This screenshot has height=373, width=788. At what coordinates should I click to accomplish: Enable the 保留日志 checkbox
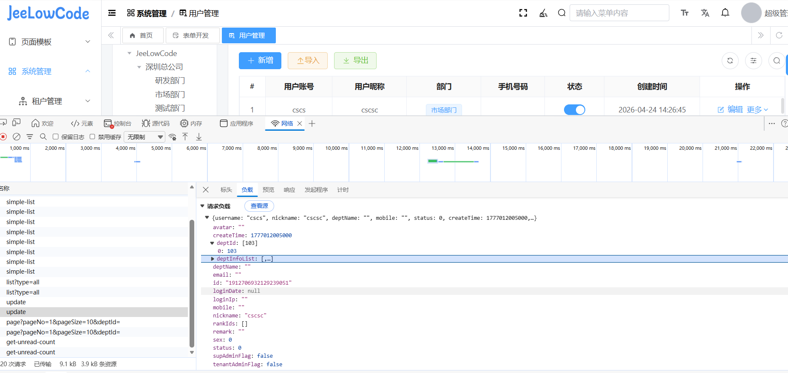click(x=56, y=137)
